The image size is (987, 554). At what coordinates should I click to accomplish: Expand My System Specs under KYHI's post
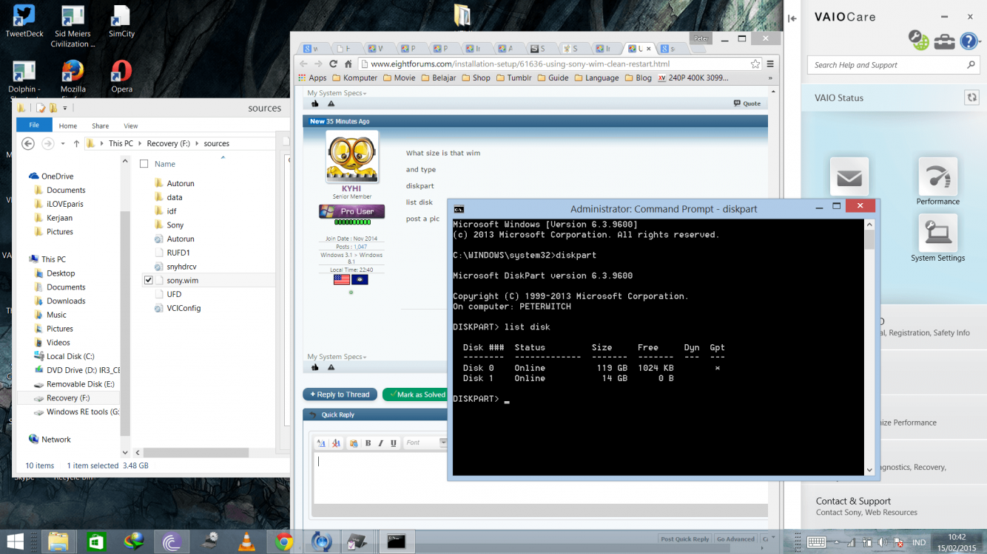(337, 357)
